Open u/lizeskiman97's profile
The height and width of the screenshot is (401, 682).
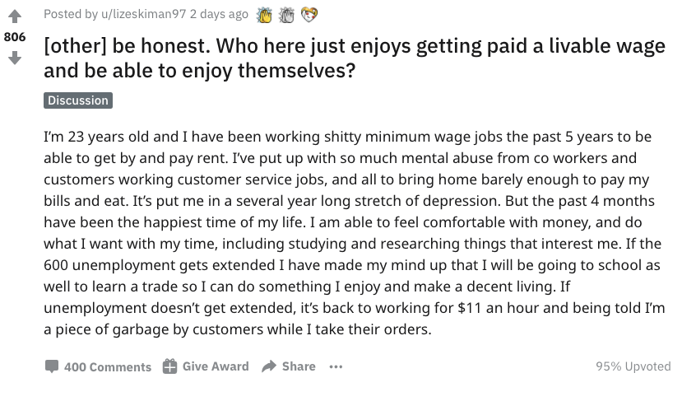point(143,14)
